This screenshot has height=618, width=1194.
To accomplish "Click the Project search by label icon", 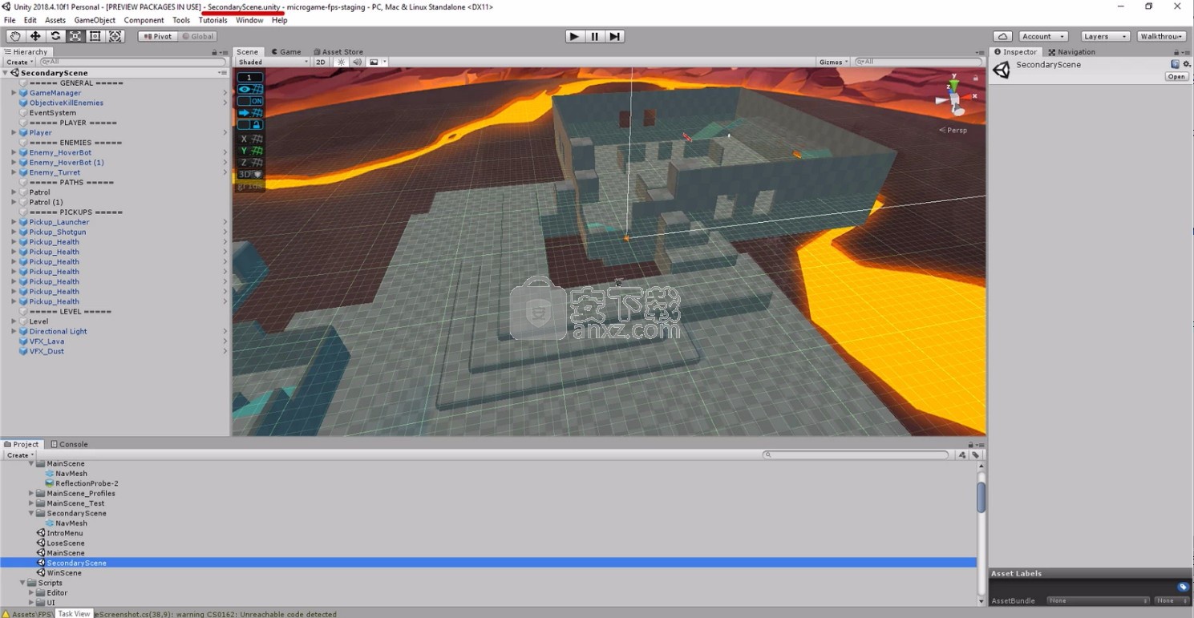I will [976, 454].
